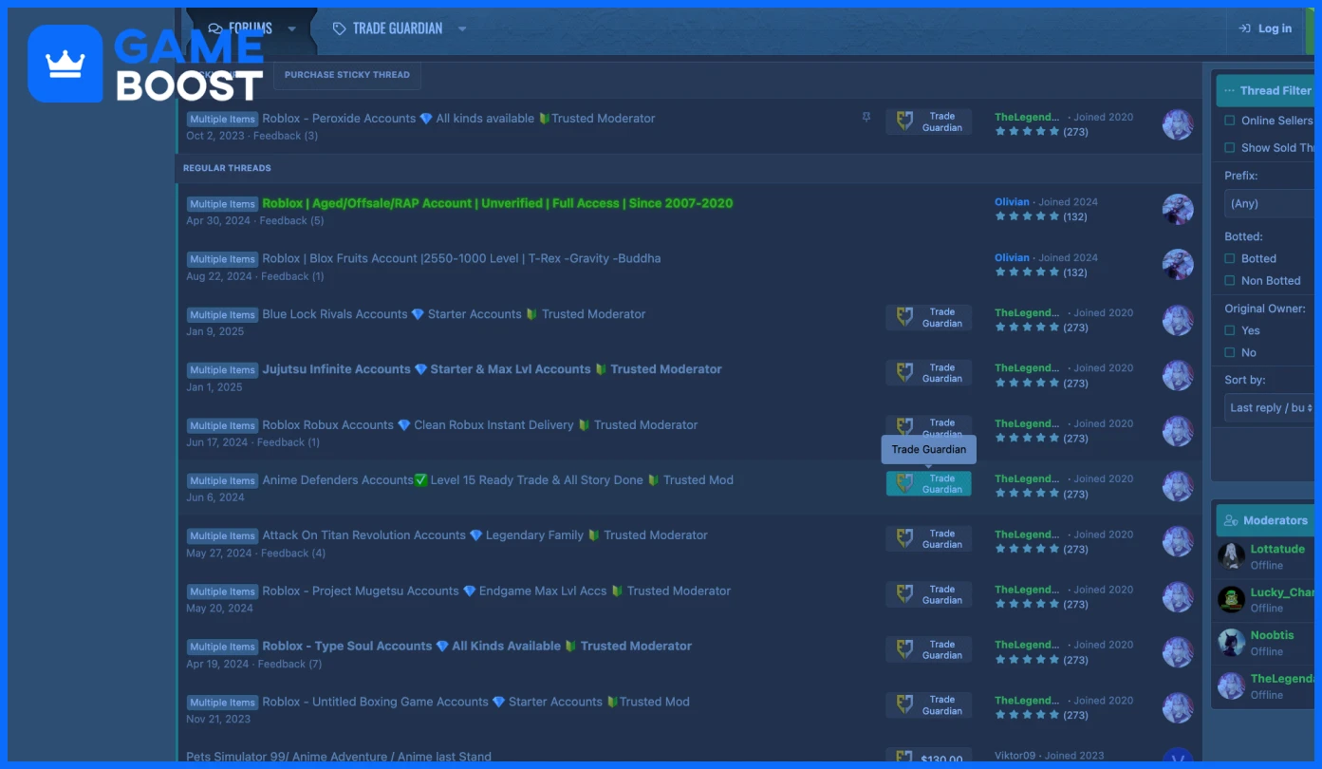Open seller avatar on the Blue Lock Rivals thread
The width and height of the screenshot is (1322, 769).
(x=1178, y=320)
